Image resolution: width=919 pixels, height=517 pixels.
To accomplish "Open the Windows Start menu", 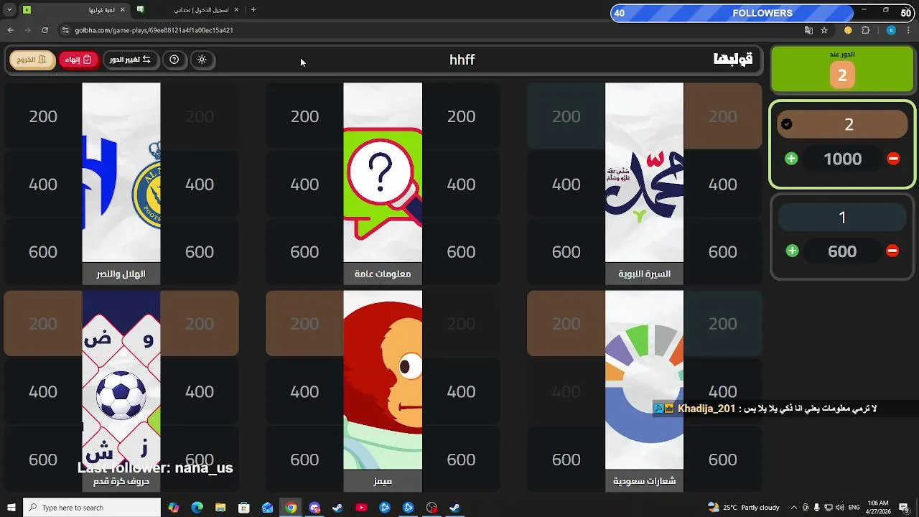I will click(11, 508).
